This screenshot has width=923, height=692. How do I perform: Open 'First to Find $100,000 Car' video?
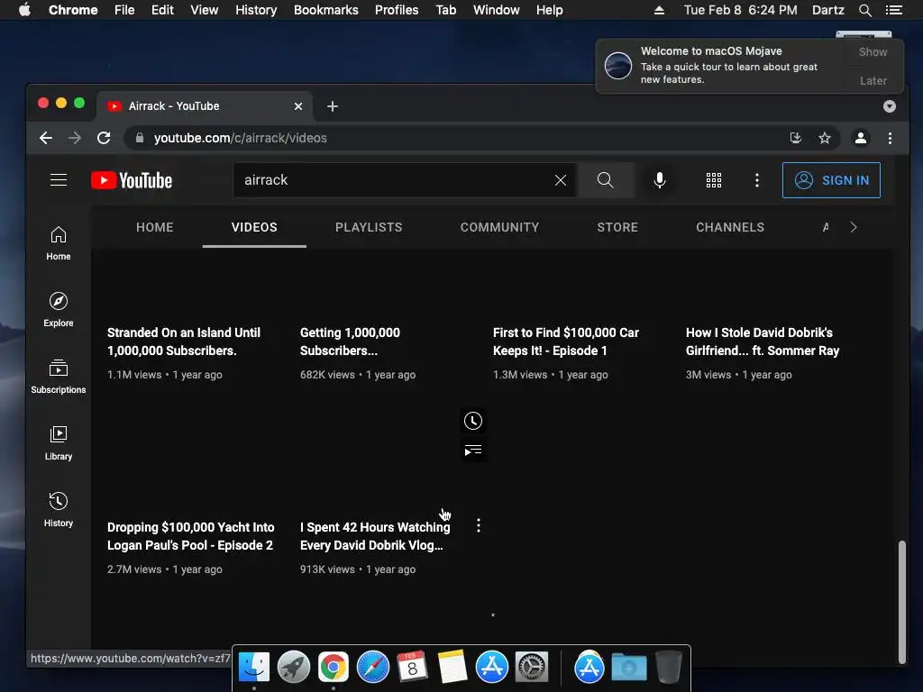[566, 341]
